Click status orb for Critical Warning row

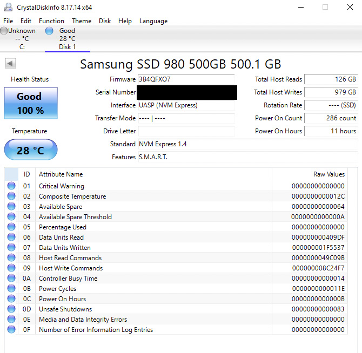pyautogui.click(x=11, y=186)
